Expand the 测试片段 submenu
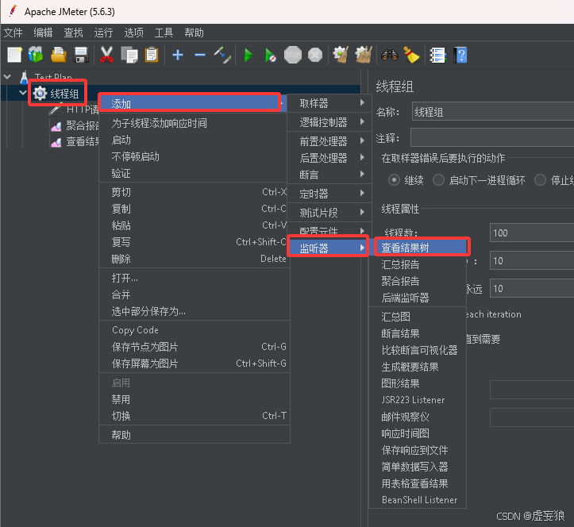The image size is (574, 527). 329,212
